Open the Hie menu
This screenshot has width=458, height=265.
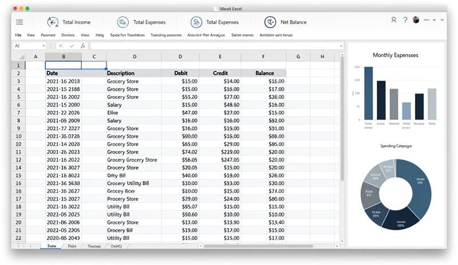click(18, 35)
